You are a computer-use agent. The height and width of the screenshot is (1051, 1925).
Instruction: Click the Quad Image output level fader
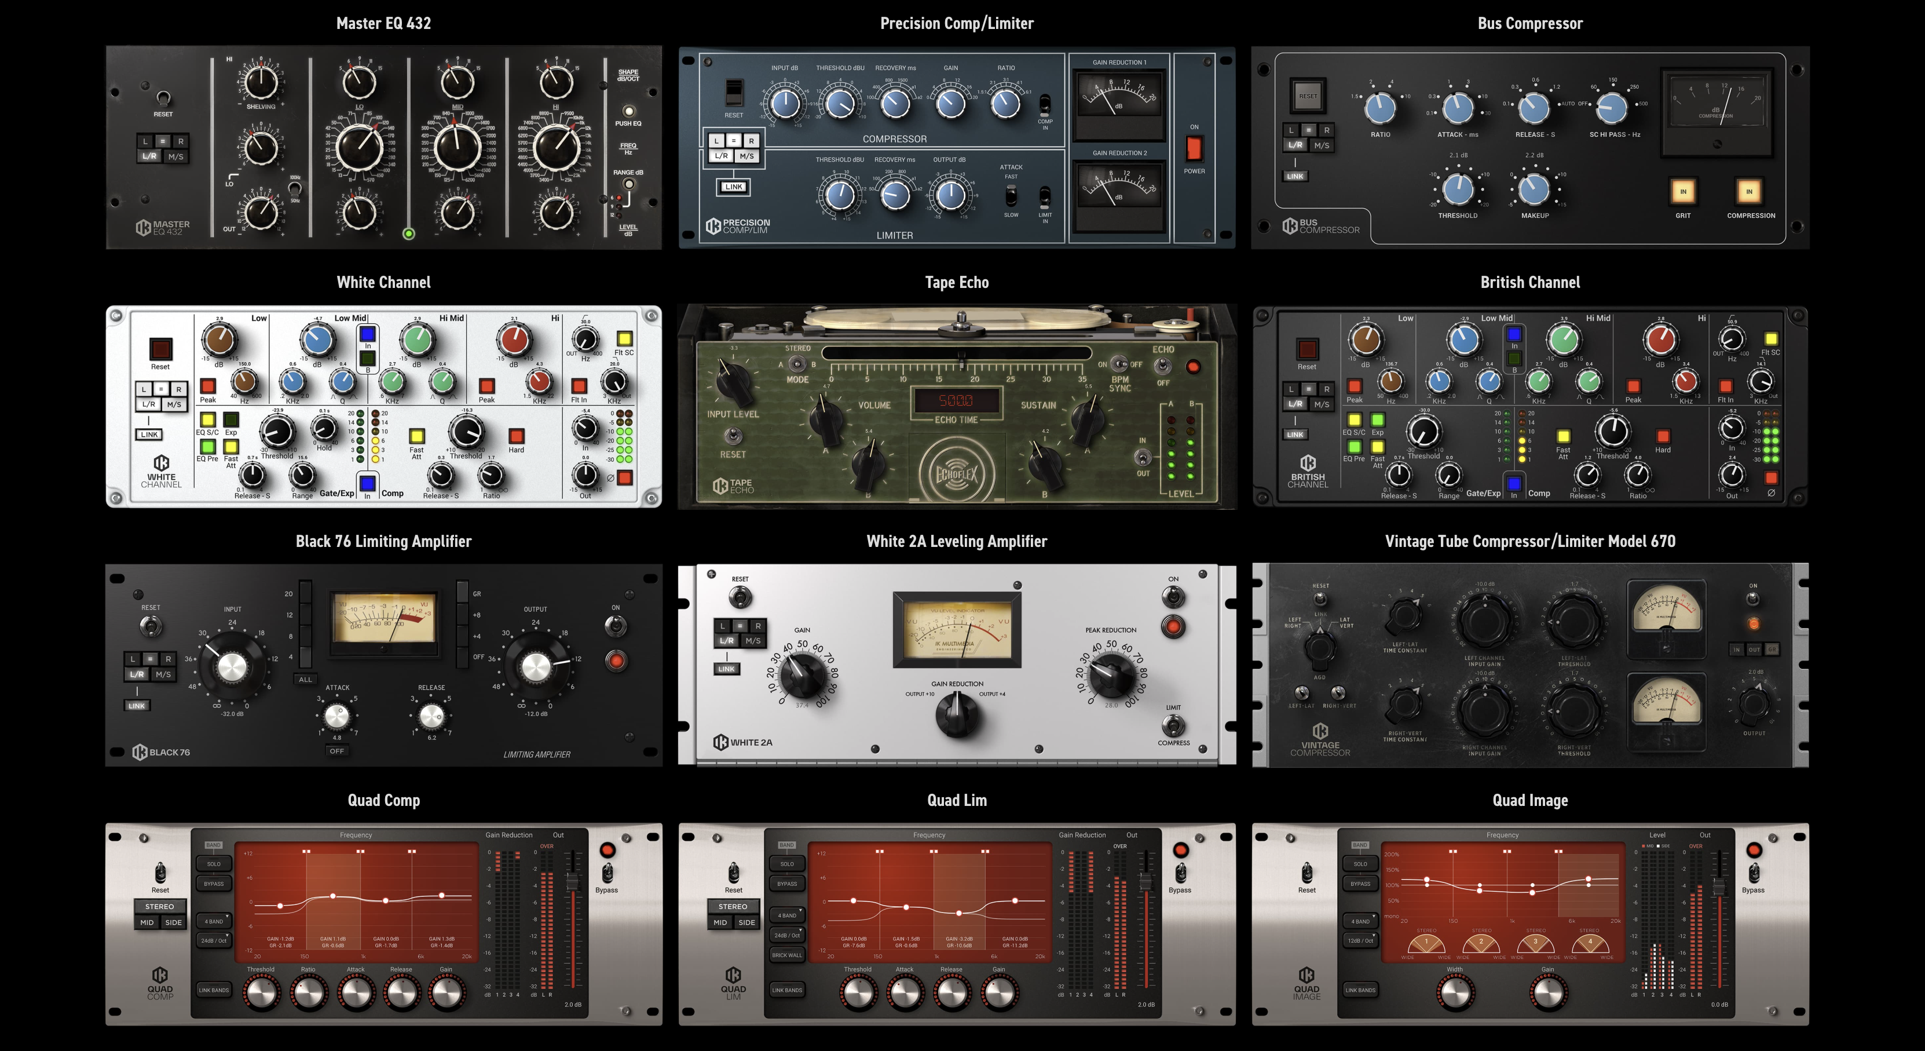pos(1719,887)
